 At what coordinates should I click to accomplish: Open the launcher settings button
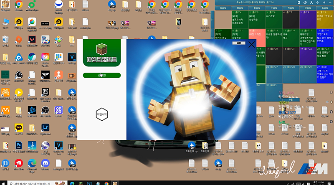tap(239, 43)
